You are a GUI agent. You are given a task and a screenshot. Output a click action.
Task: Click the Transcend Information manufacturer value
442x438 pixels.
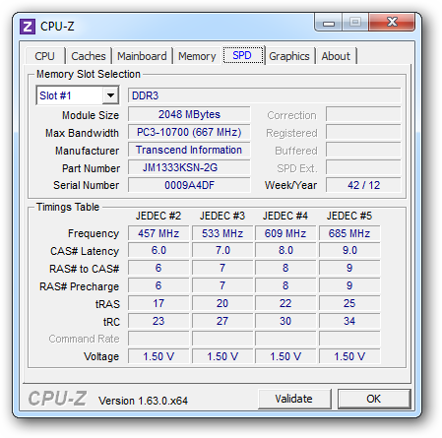click(x=189, y=150)
